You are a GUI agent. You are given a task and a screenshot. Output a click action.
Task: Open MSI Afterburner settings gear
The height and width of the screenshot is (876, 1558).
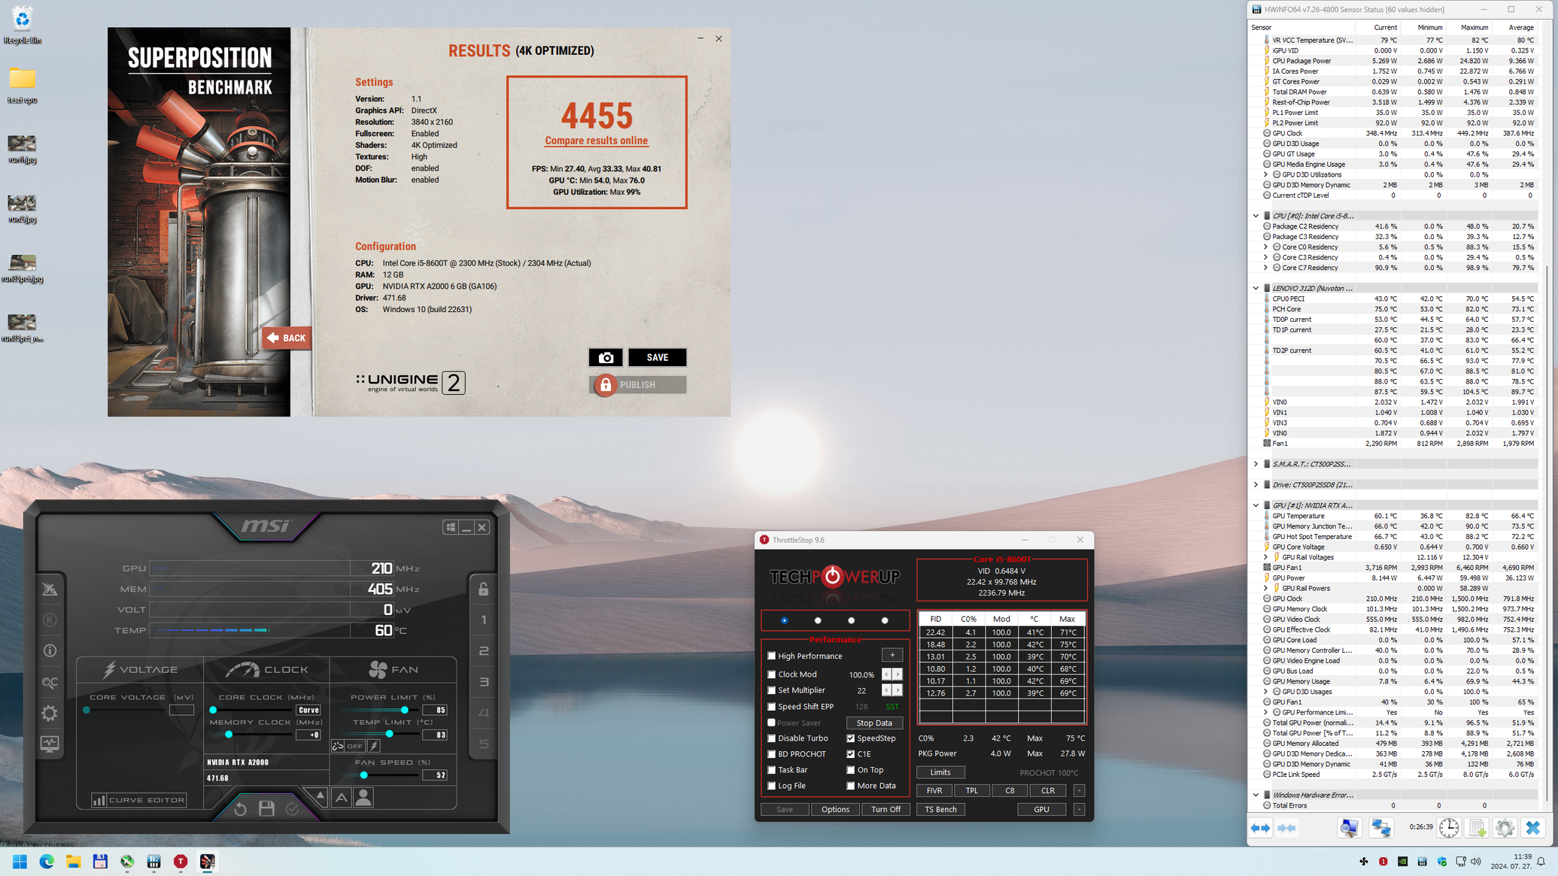pos(50,713)
